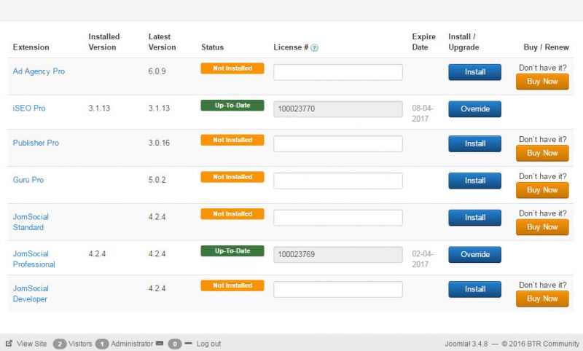Screen dimensions: 583x351
Task: Open the iSEO Pro extension link
Action: 29,109
